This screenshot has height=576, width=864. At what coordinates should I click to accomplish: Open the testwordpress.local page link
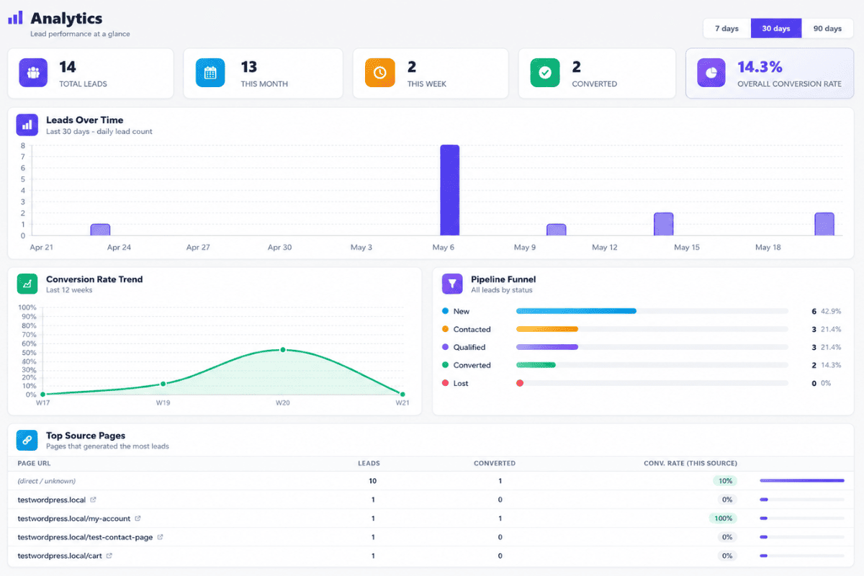[x=52, y=500]
